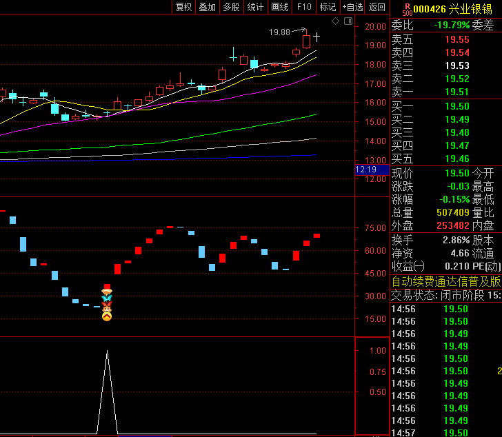502x437 pixels.
Task: Open the 叠加 overlay option
Action: click(207, 7)
